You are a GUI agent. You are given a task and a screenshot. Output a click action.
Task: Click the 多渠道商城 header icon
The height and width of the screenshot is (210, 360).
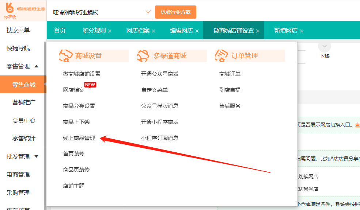click(x=143, y=55)
